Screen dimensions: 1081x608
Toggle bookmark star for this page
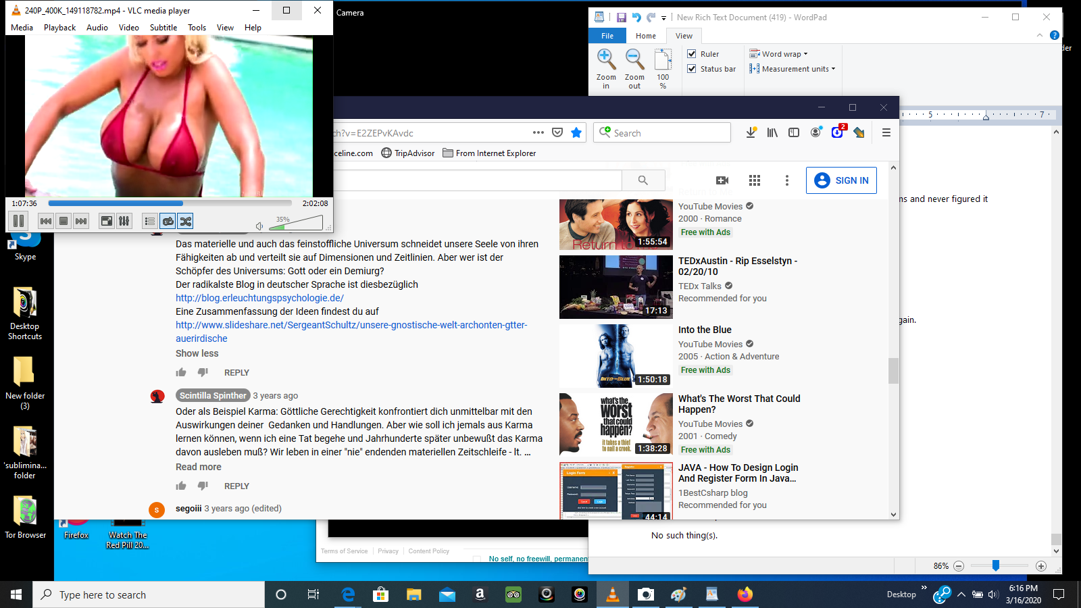coord(576,133)
